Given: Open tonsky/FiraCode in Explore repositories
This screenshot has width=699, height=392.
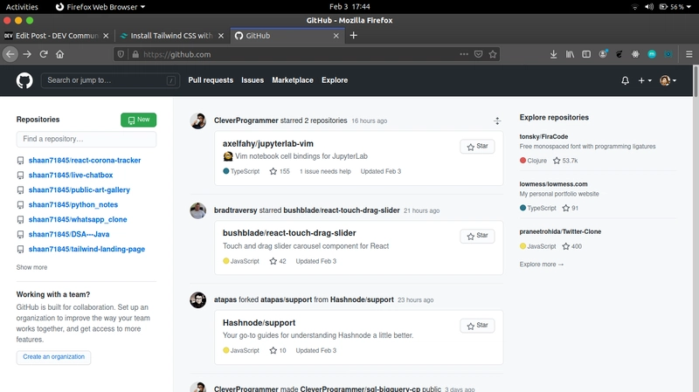Looking at the screenshot, I should click(543, 137).
